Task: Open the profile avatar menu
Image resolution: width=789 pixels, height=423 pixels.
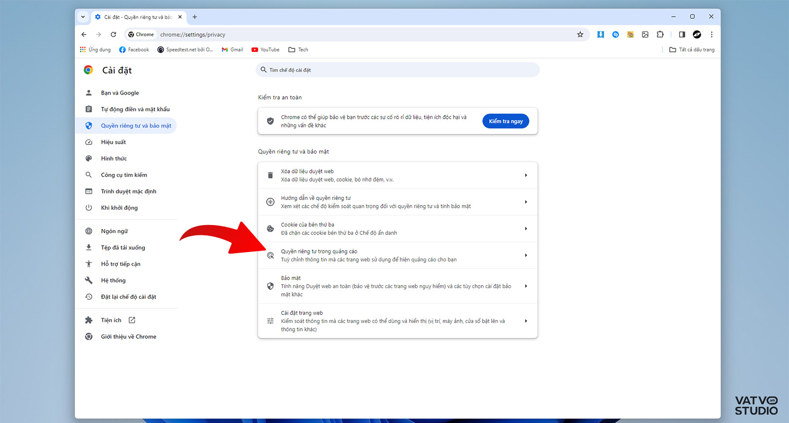Action: point(697,34)
